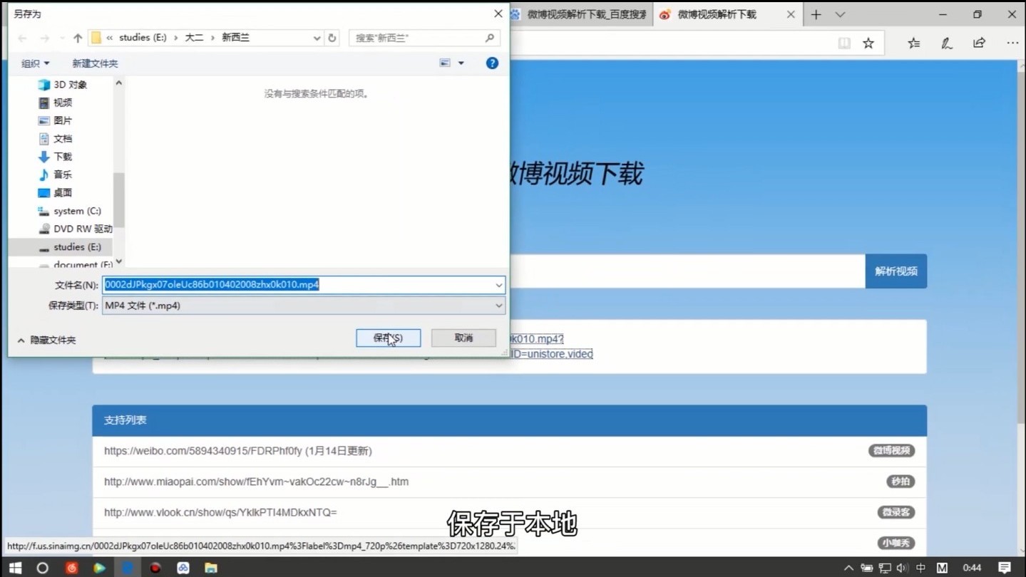Viewport: 1026px width, 577px height.
Task: Open Edge Settings via the ellipsis icon
Action: [x=1014, y=43]
